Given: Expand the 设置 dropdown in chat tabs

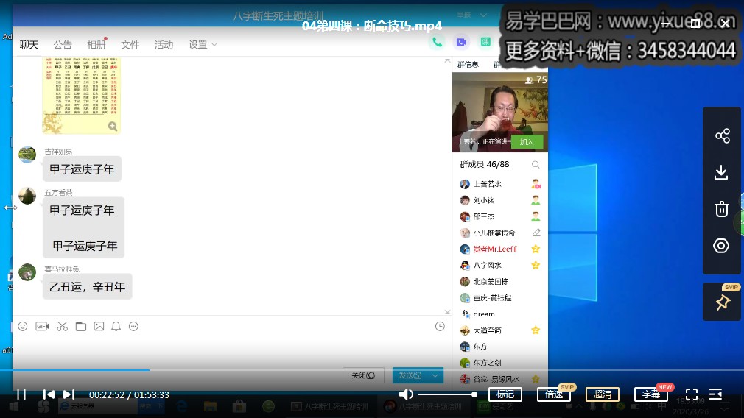Looking at the screenshot, I should tap(203, 45).
